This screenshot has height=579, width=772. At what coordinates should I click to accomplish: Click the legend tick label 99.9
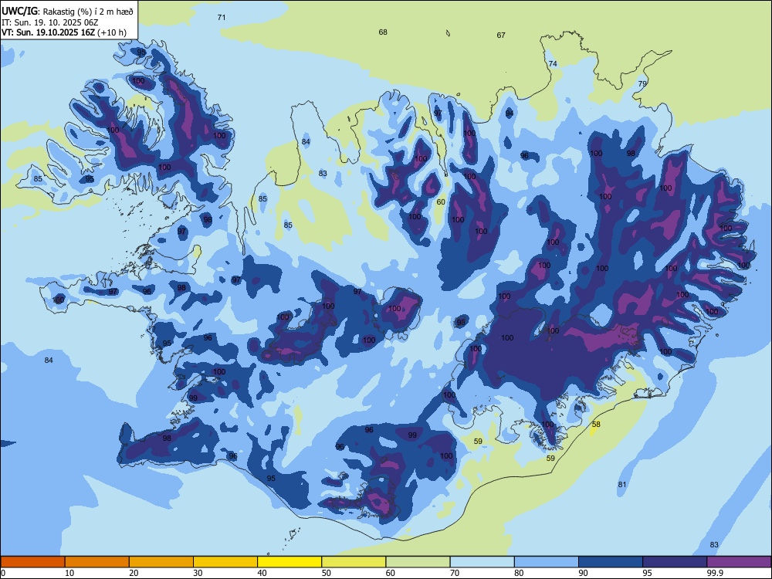[715, 573]
